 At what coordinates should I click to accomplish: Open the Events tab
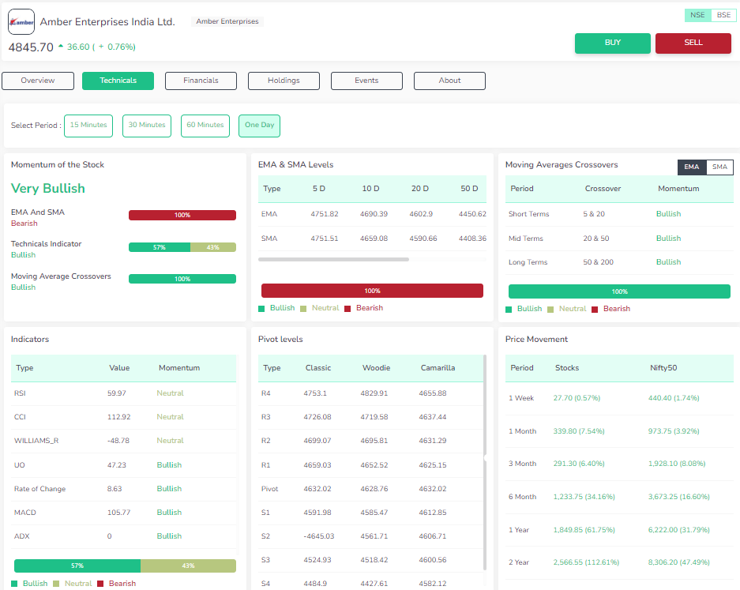click(x=366, y=81)
